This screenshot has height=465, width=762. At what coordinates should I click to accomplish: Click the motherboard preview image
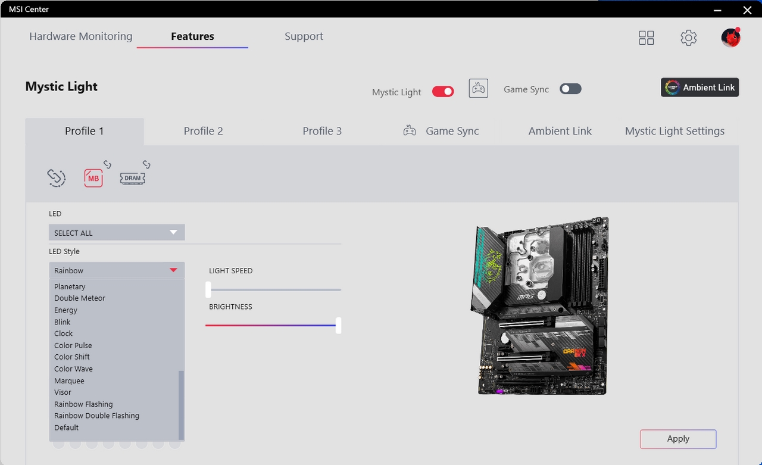coord(540,305)
